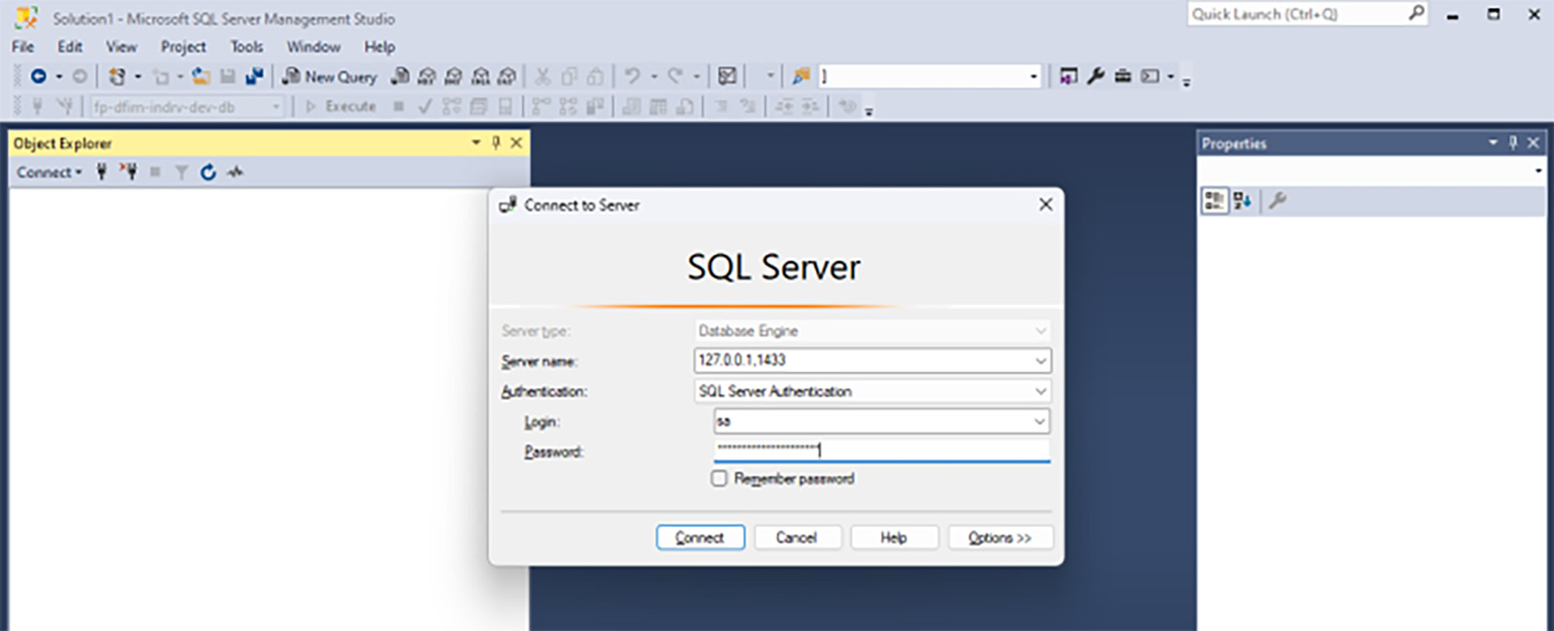Click the Filter funnel icon in Object Explorer
The width and height of the screenshot is (1554, 631).
[x=181, y=172]
